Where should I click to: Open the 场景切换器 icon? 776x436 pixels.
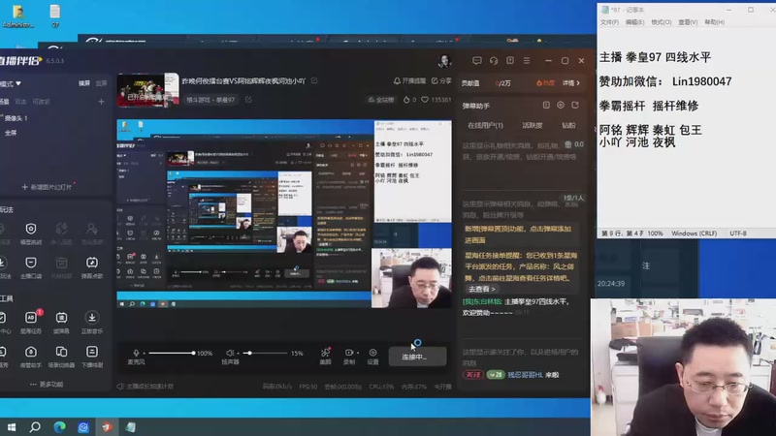click(61, 352)
